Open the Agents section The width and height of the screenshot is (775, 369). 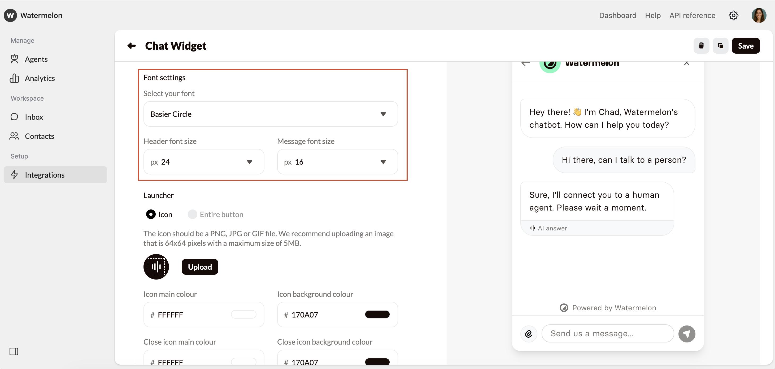point(36,59)
